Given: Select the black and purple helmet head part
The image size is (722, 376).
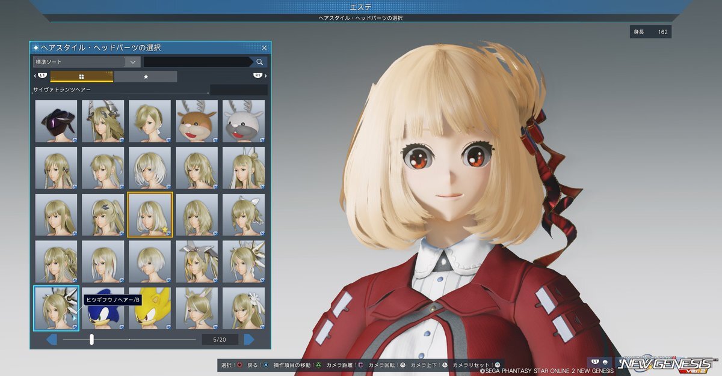Looking at the screenshot, I should 56,121.
